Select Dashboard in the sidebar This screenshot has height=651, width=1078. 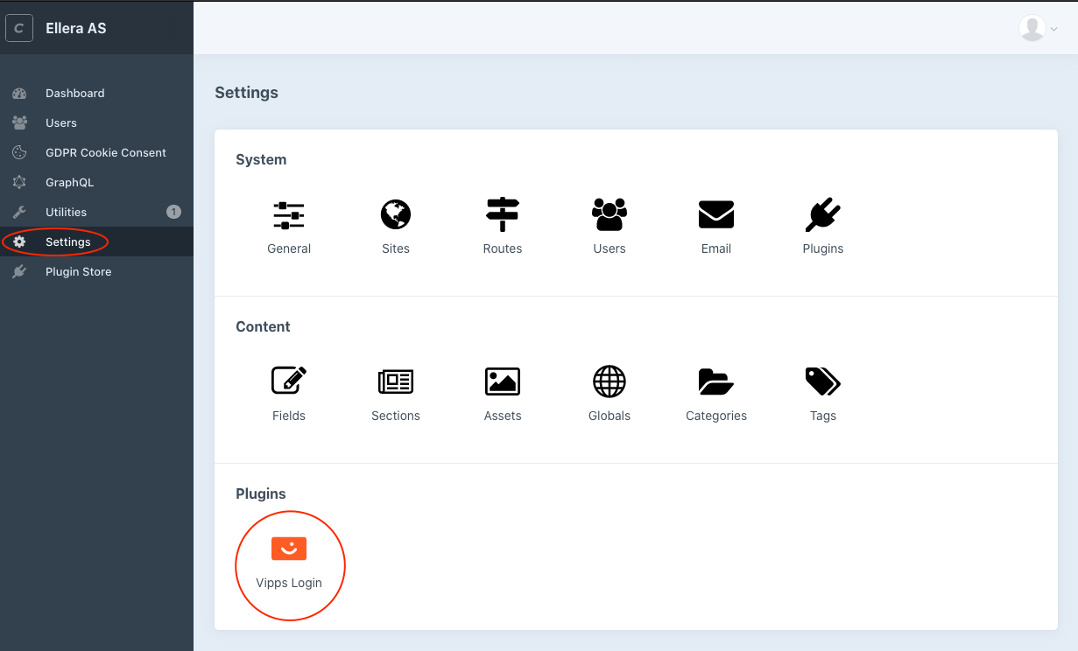click(74, 93)
